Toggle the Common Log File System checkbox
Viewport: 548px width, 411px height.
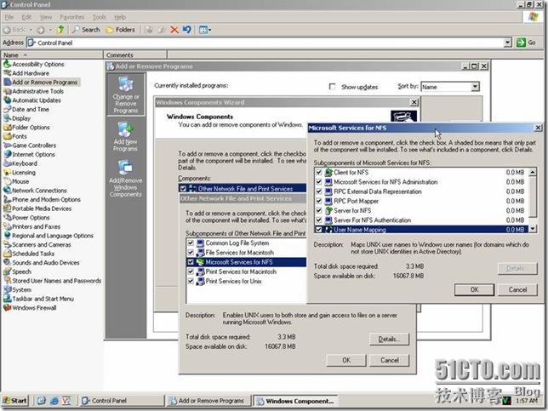coord(191,243)
